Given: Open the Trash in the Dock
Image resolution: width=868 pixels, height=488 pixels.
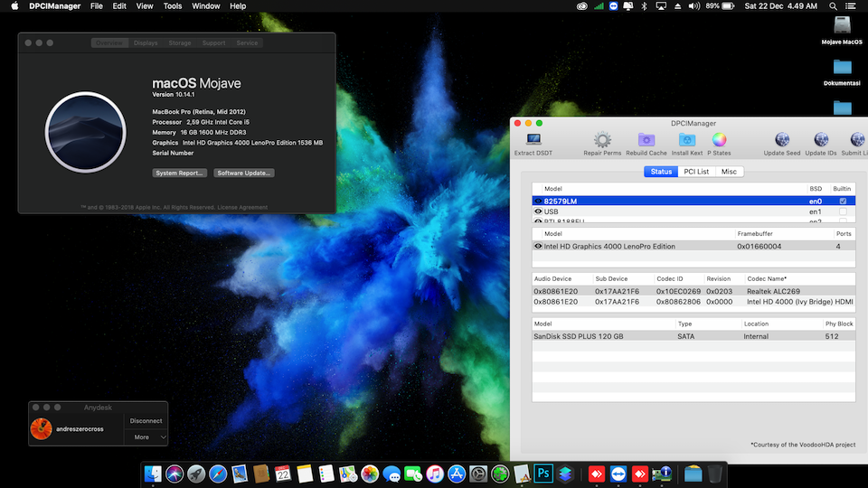Looking at the screenshot, I should point(714,474).
